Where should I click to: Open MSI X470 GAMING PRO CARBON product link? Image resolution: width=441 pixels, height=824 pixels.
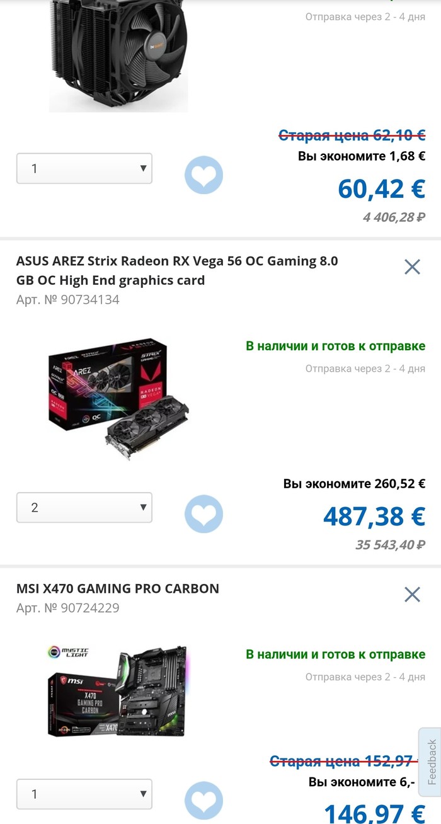(x=118, y=588)
